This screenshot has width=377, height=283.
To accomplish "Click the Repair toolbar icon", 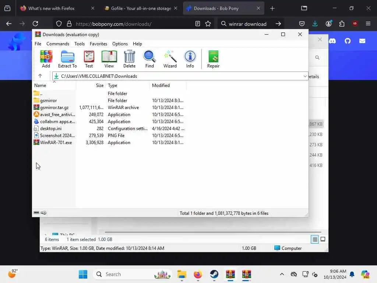I will click(x=213, y=59).
